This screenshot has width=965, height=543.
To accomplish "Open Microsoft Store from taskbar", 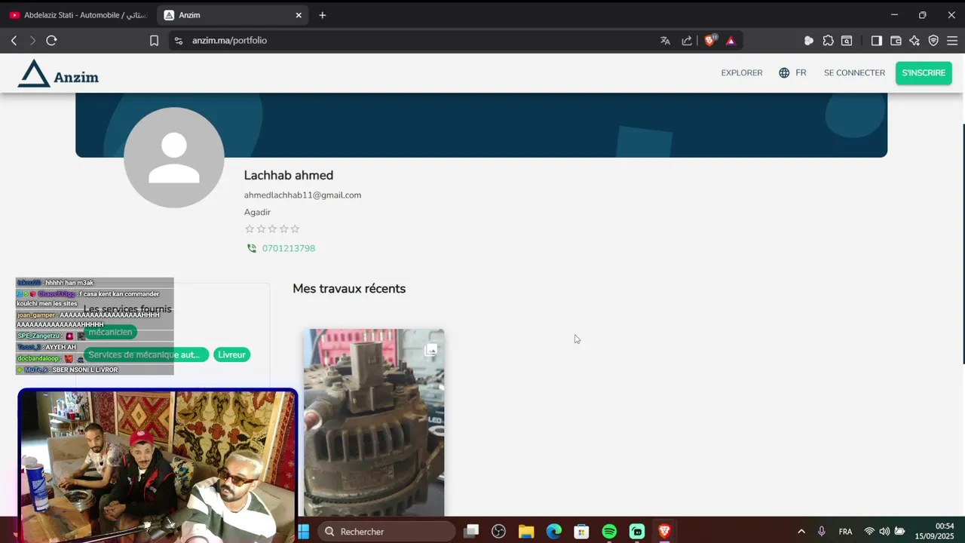I will [x=581, y=532].
